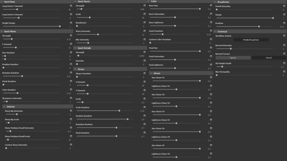This screenshot has width=287, height=161.
Task: Collapse the Technical section
Action: tap(215, 32)
